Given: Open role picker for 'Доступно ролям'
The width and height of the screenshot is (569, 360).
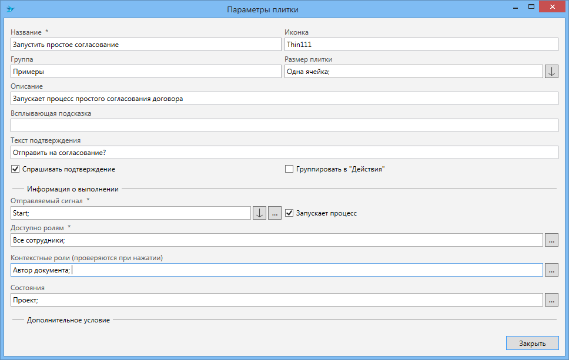Looking at the screenshot, I should pyautogui.click(x=551, y=240).
